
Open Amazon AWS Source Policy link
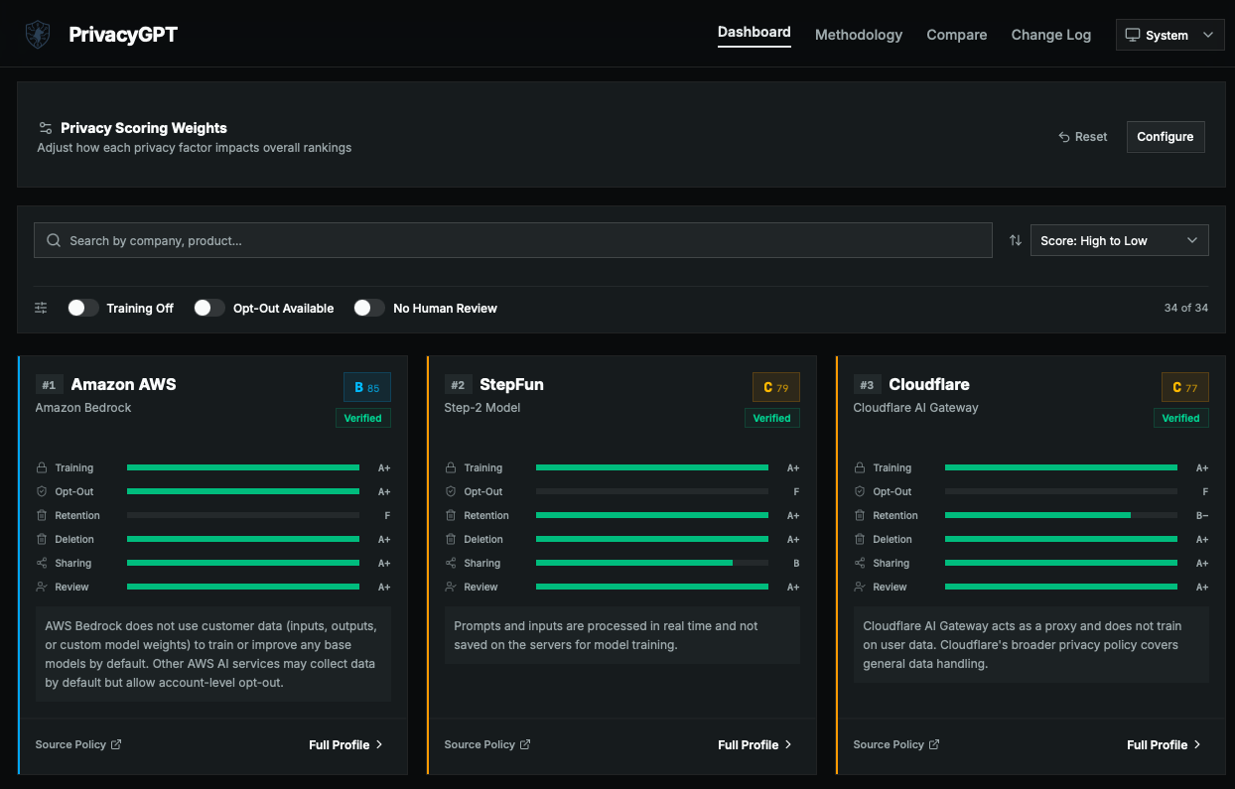click(78, 744)
